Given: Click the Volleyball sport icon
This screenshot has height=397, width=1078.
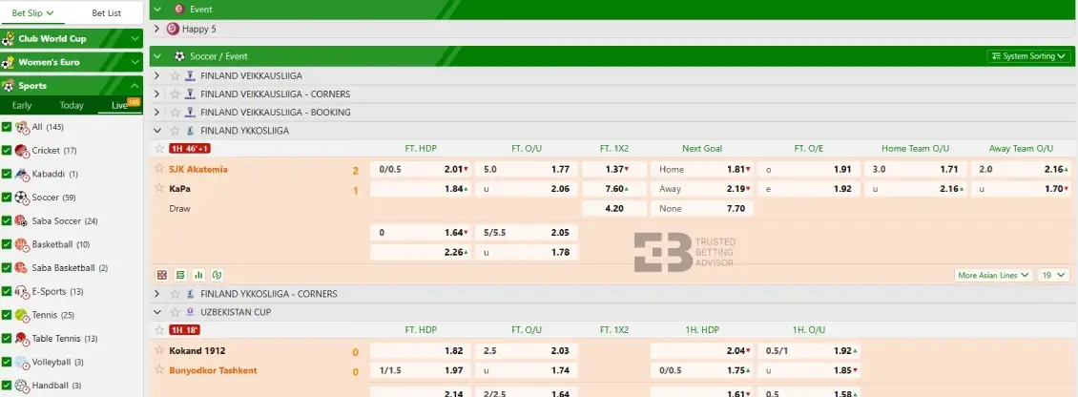Looking at the screenshot, I should pos(22,362).
